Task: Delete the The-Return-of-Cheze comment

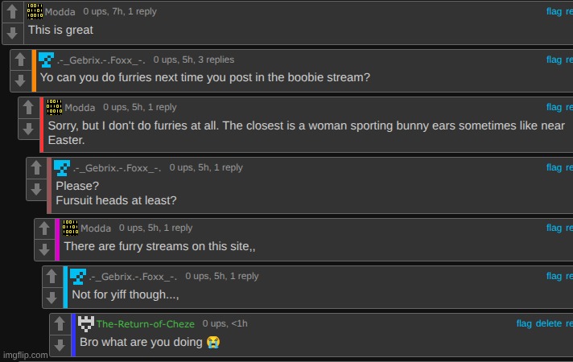Action: coord(548,323)
